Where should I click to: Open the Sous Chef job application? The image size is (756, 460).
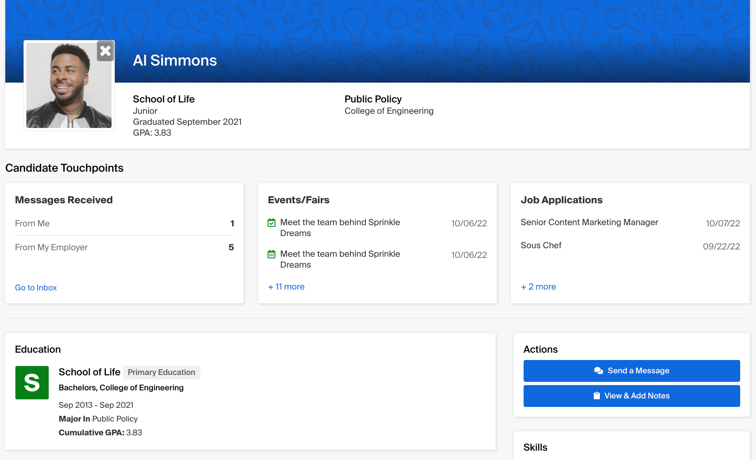541,245
